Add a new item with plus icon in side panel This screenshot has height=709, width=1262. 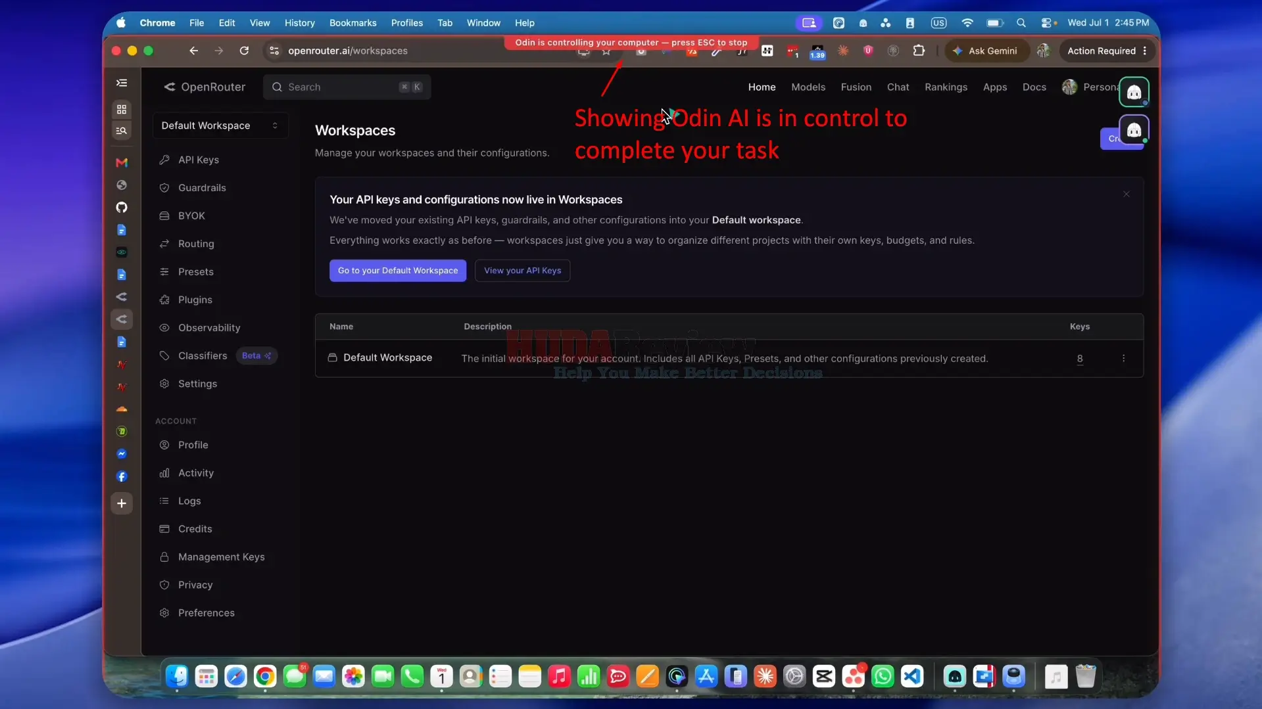(122, 503)
